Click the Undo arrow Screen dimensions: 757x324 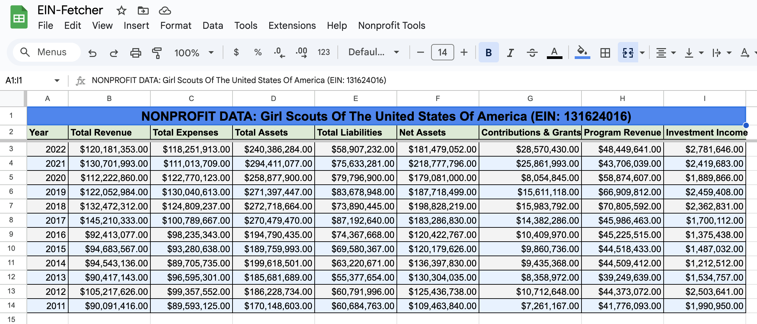92,53
